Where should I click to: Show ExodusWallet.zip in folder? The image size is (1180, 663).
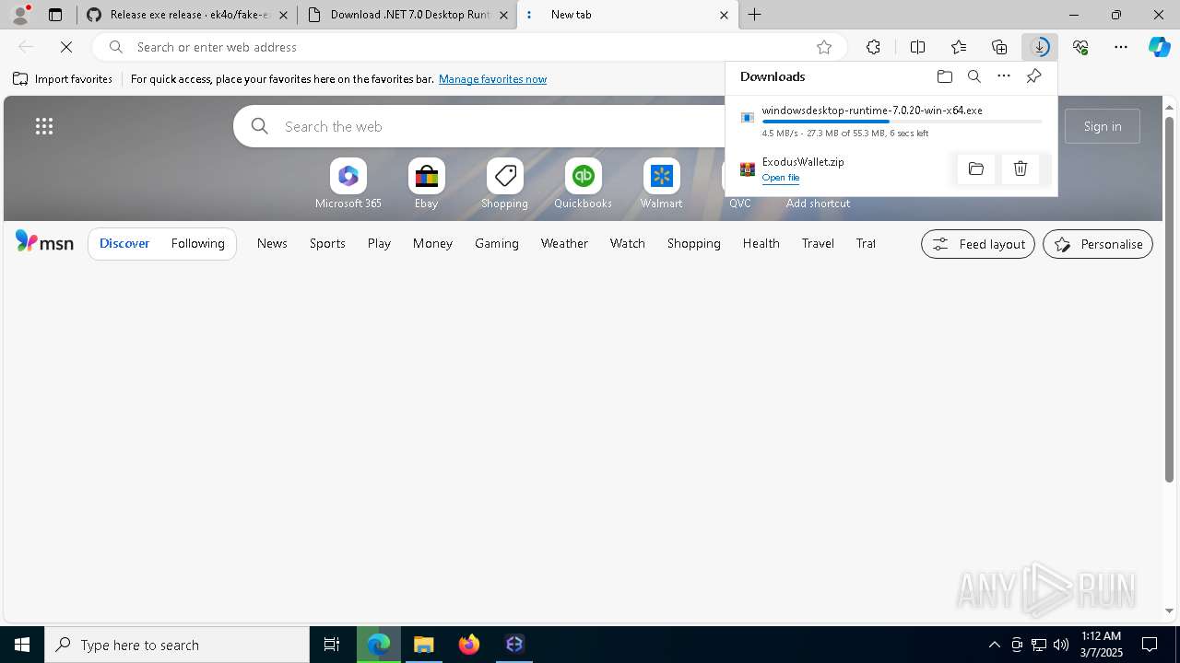pos(976,169)
